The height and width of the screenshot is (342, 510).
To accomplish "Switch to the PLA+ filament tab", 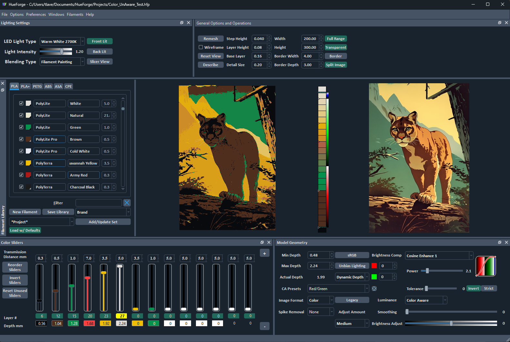I will [25, 86].
